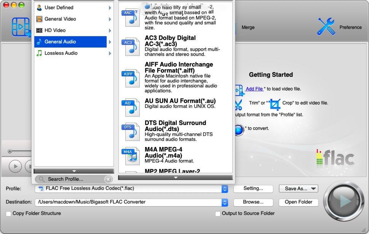Click the General Video film strip icon
The width and height of the screenshot is (369, 234).
pyautogui.click(x=39, y=19)
